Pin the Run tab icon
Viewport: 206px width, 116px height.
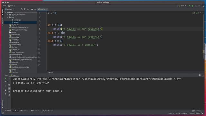(x=5, y=94)
